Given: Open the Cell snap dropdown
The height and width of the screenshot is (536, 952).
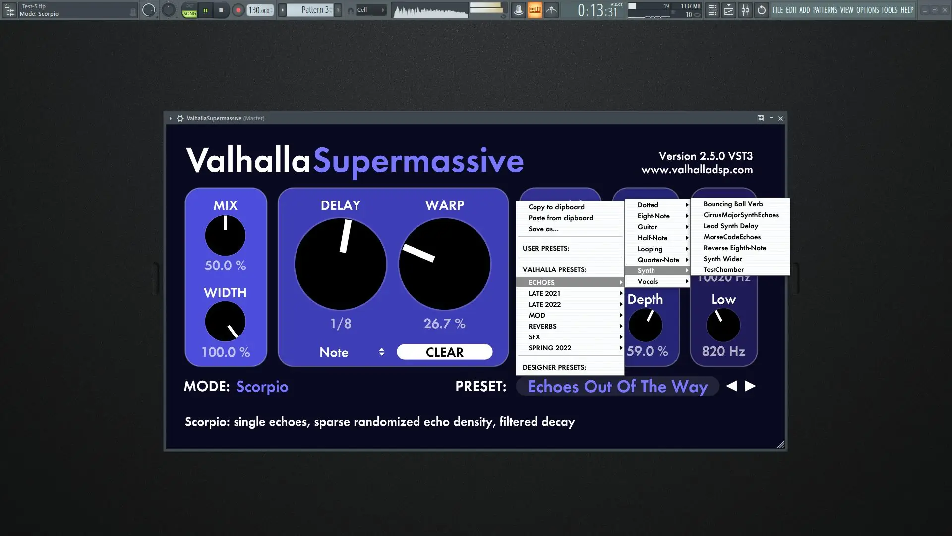Looking at the screenshot, I should tap(370, 10).
